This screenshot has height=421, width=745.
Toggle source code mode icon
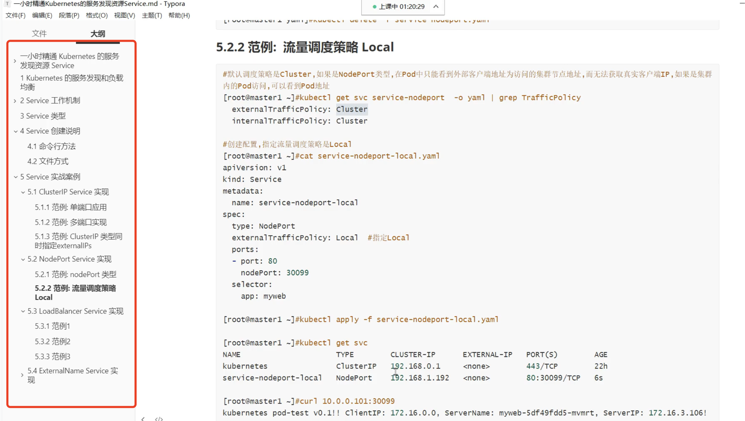click(x=159, y=419)
